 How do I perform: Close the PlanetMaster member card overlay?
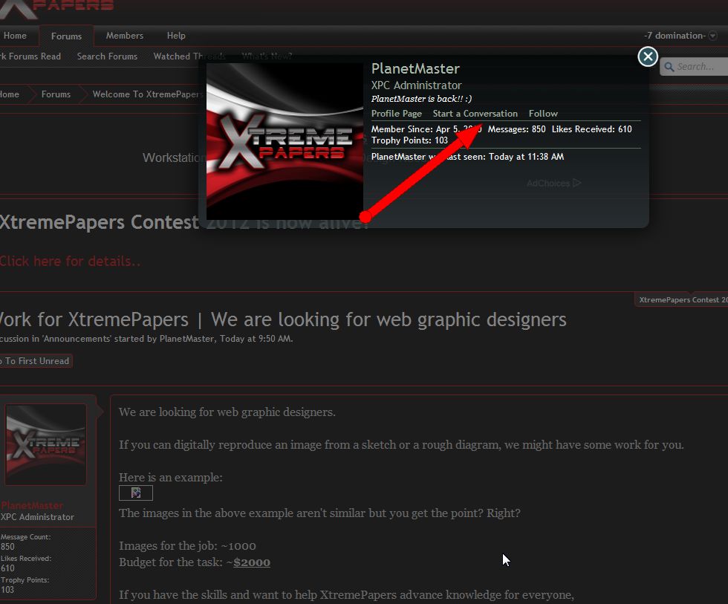tap(648, 56)
